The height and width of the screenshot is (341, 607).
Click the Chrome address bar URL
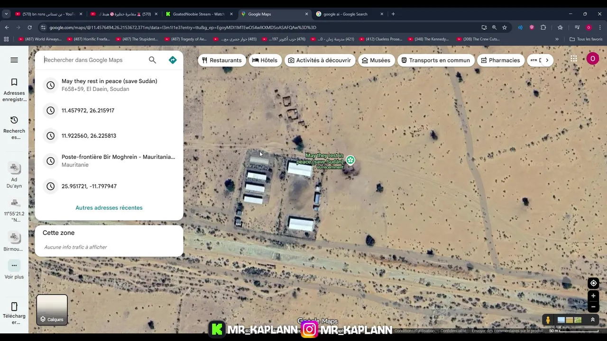click(183, 27)
